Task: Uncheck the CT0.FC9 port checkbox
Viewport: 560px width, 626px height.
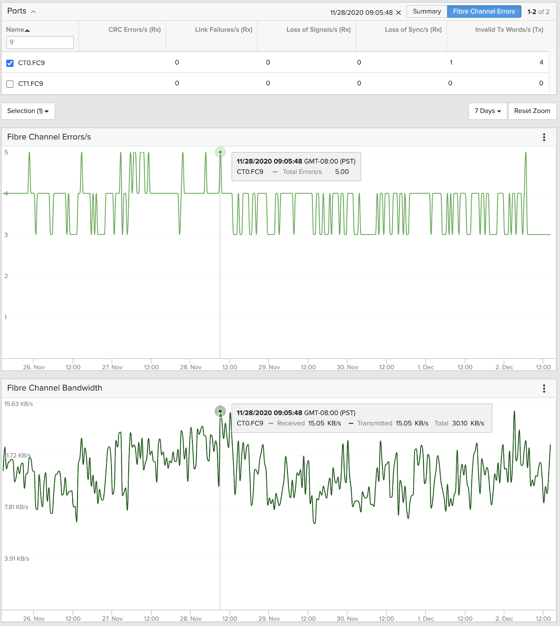Action: (10, 63)
